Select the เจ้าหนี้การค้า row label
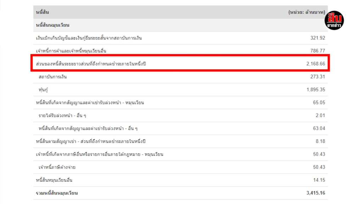 tap(71, 51)
